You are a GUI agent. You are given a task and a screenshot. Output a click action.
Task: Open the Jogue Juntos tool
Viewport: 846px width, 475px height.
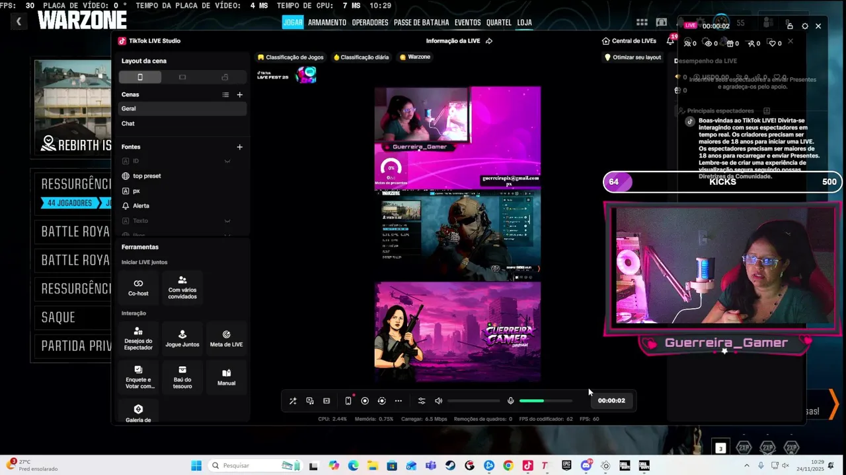tap(182, 339)
